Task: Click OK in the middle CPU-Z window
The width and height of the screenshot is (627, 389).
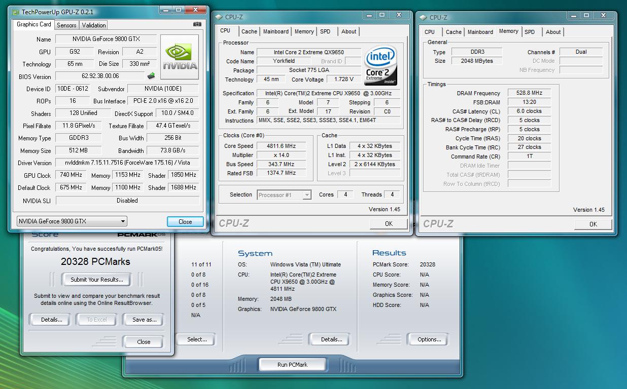Action: (389, 223)
